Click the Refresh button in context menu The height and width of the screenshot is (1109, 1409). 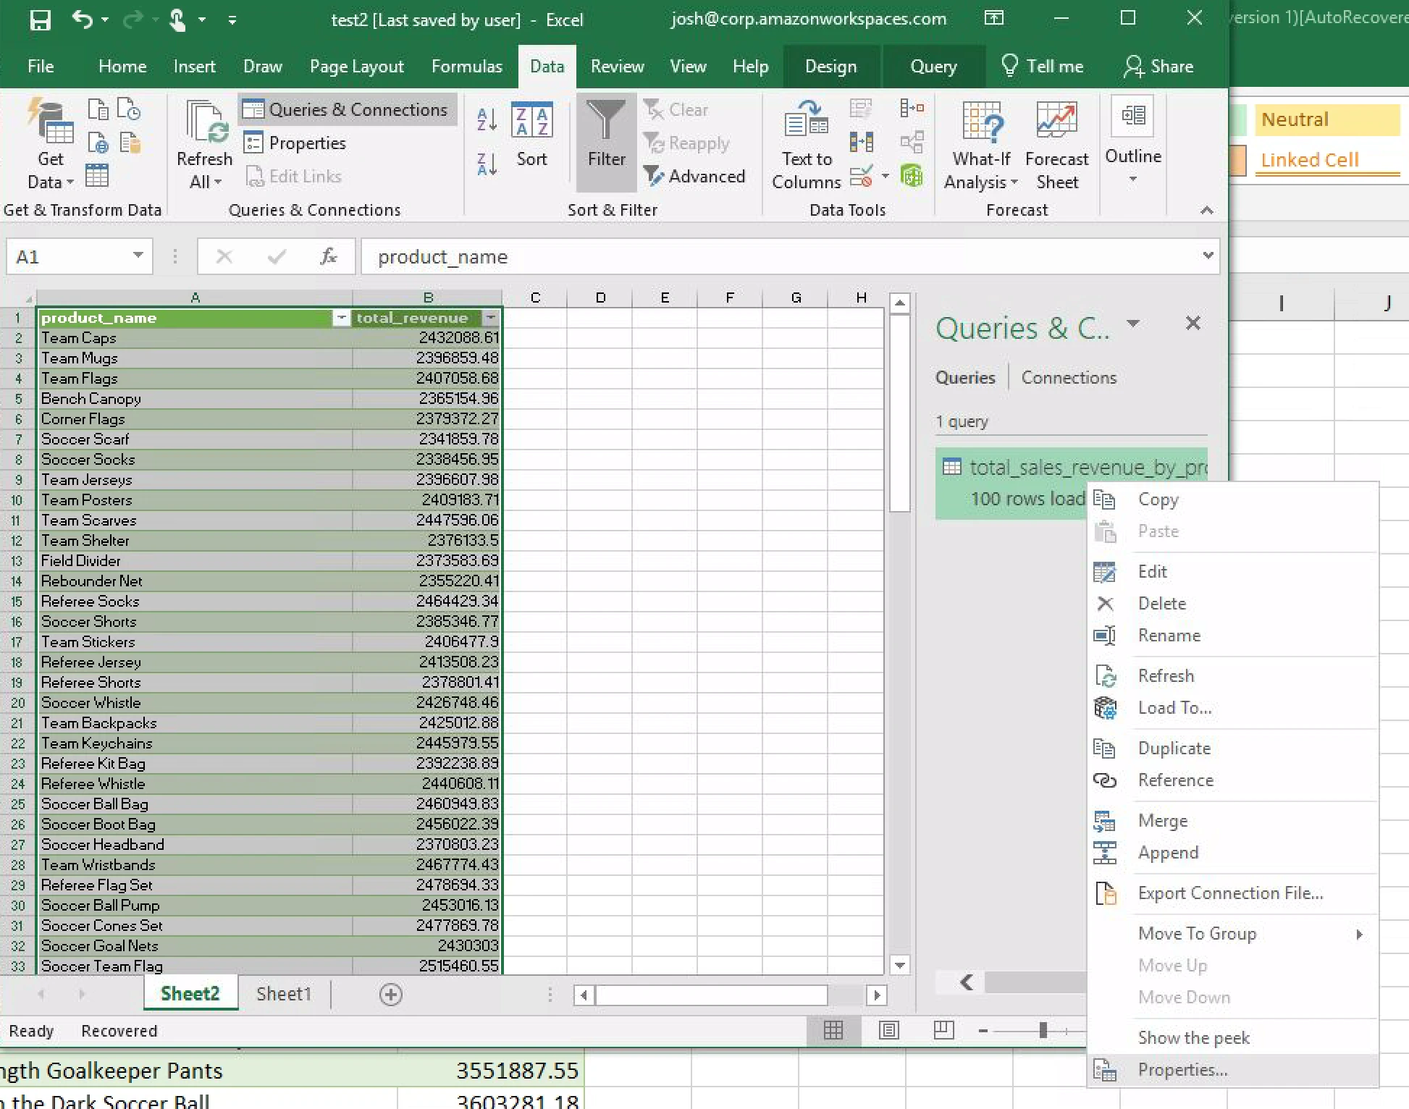[1166, 675]
